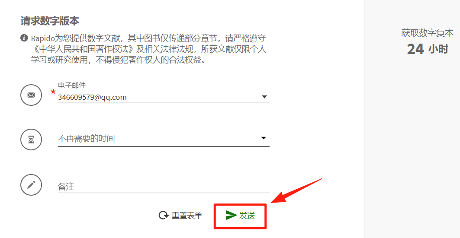Click the 电子邮件 field label
Screen dimensions: 460x238
pos(71,85)
